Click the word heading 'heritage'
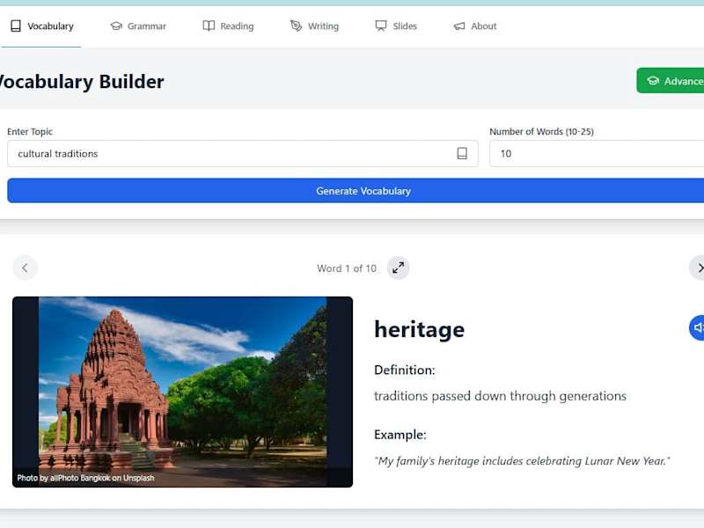The width and height of the screenshot is (704, 528). tap(420, 330)
